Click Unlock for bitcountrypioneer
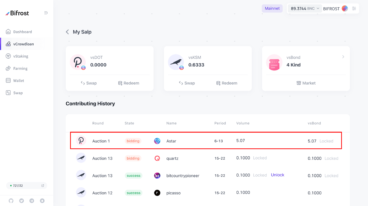368x206 pixels. pyautogui.click(x=278, y=175)
